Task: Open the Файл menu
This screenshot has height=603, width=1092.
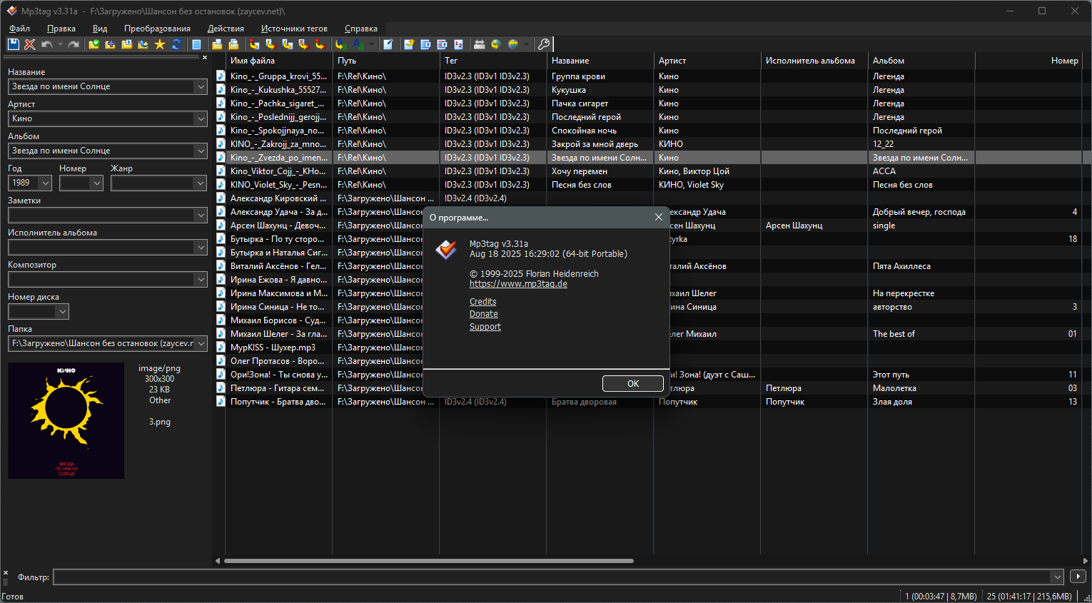Action: click(x=19, y=29)
